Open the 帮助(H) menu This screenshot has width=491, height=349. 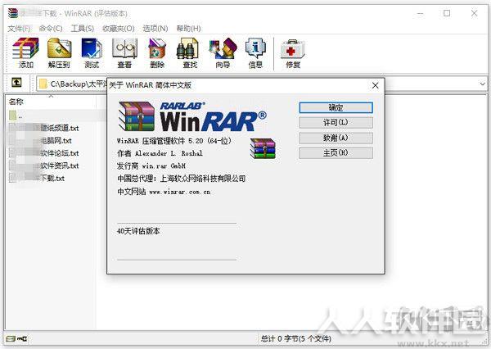tap(188, 29)
